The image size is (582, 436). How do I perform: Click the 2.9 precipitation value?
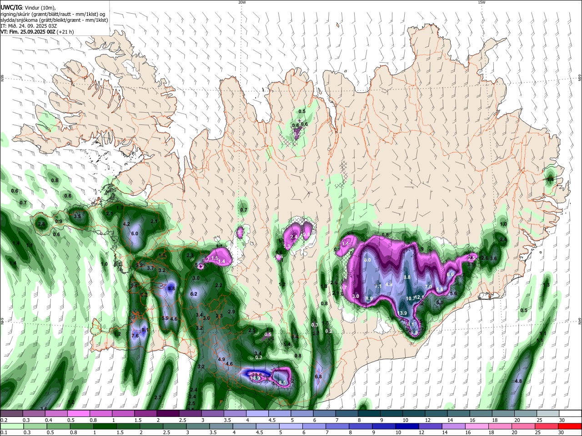pyautogui.click(x=231, y=312)
